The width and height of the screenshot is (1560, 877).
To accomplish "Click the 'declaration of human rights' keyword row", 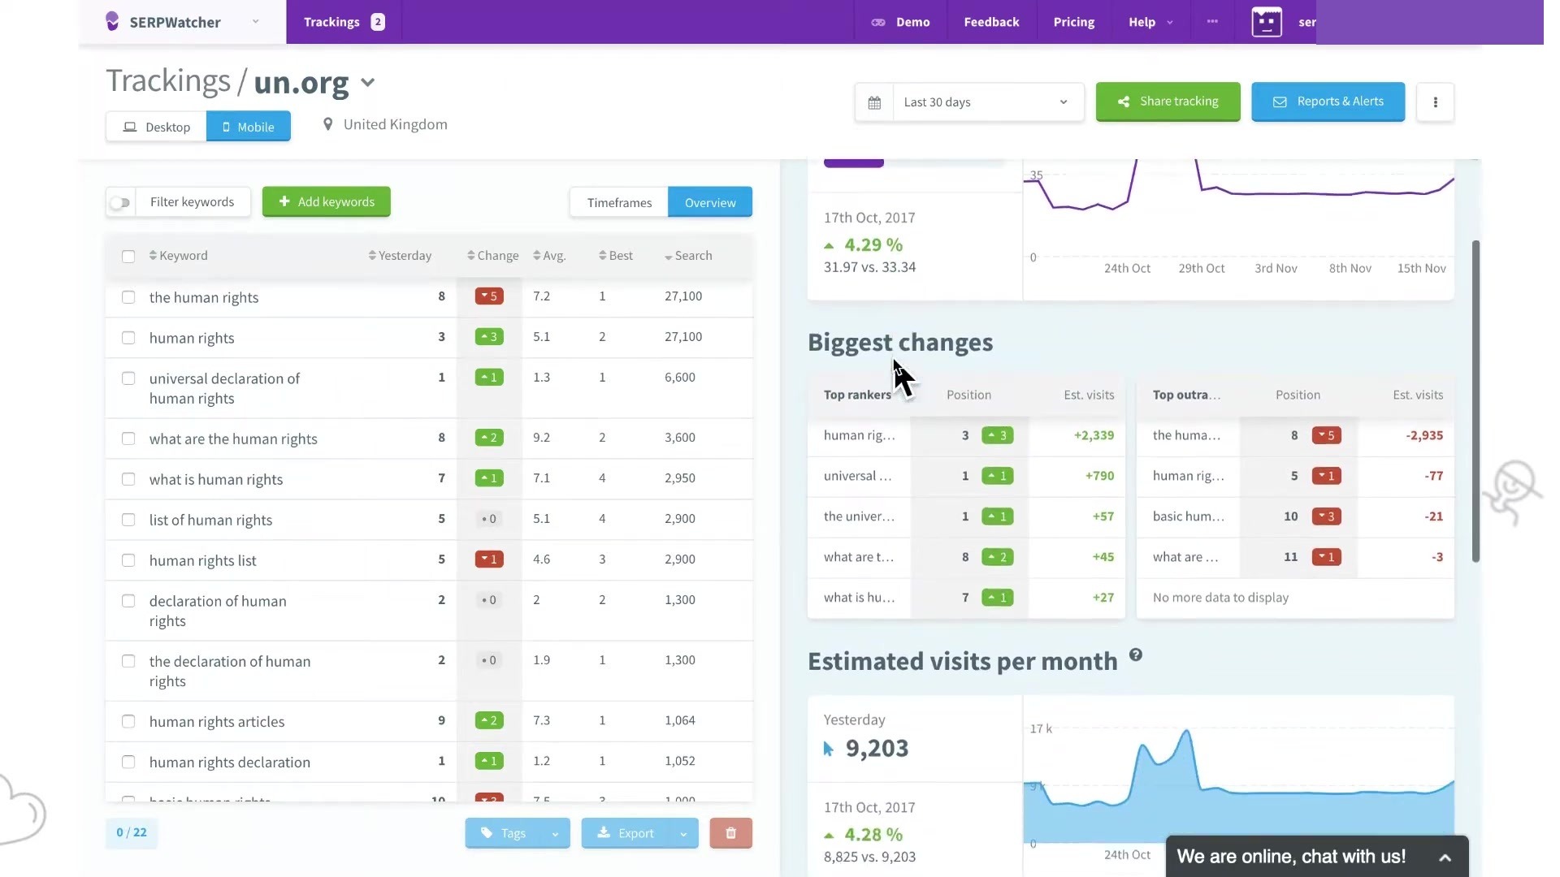I will (x=429, y=611).
